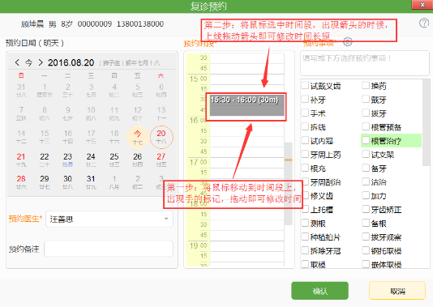Click the 取消 button
433x307 pixels.
[397, 291]
